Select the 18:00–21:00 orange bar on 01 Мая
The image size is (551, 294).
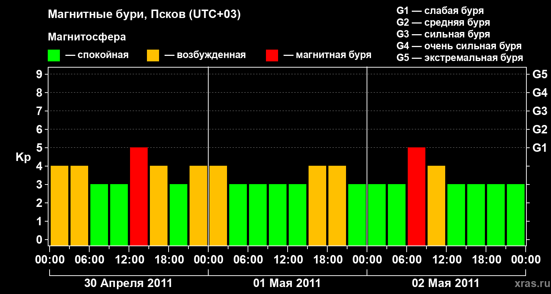point(337,205)
